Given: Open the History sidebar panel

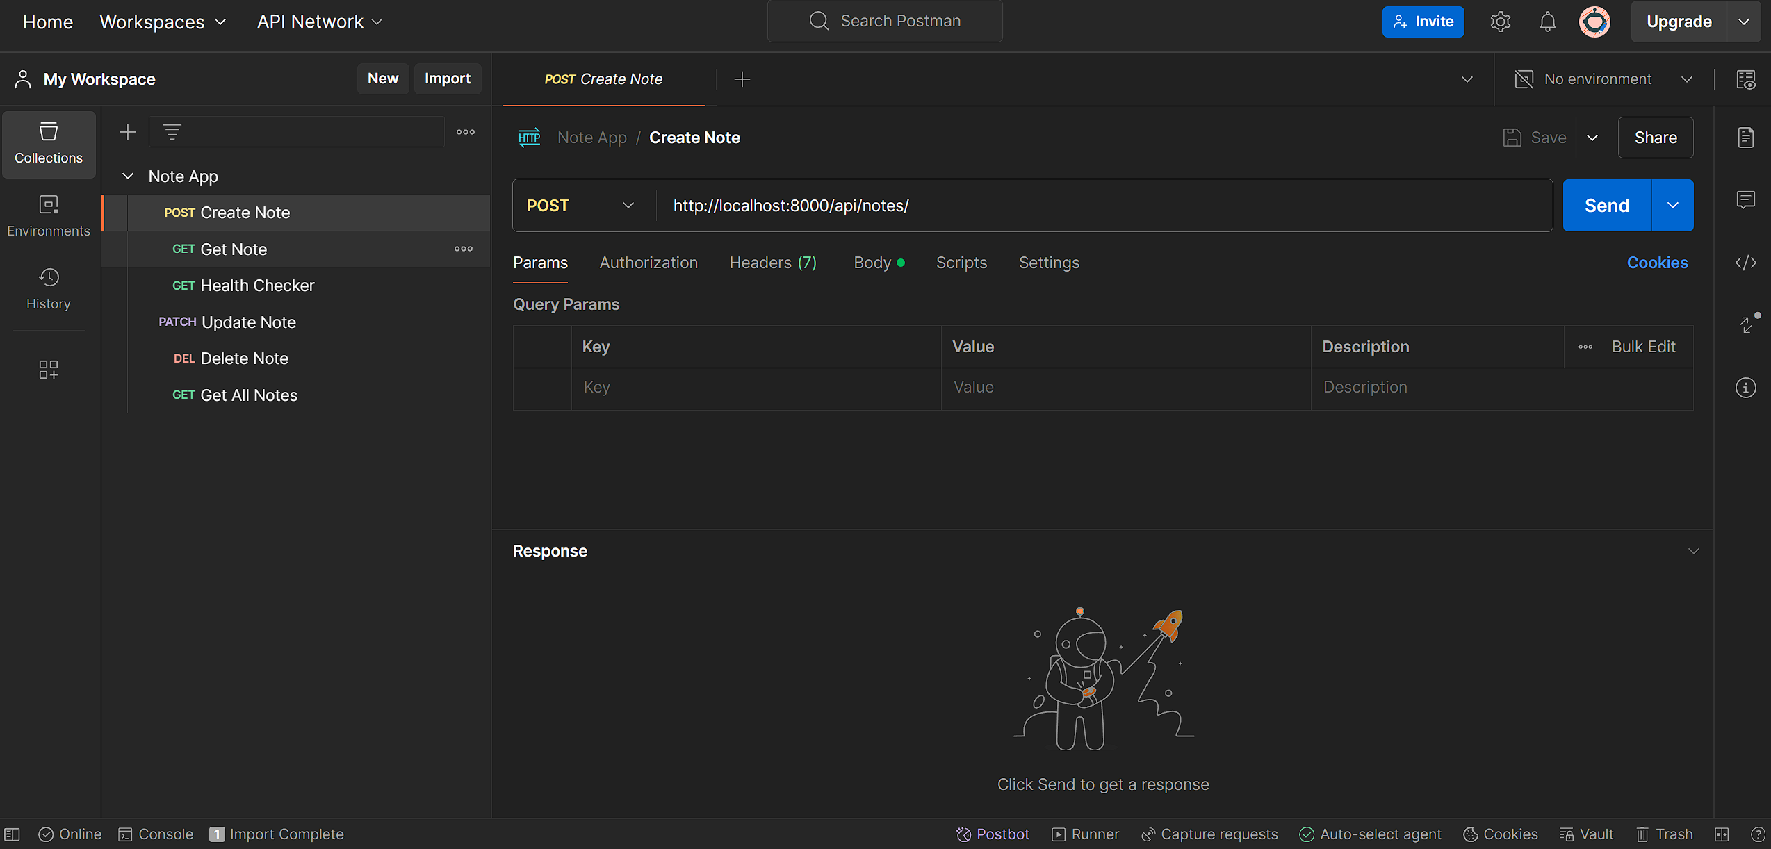Looking at the screenshot, I should [49, 289].
